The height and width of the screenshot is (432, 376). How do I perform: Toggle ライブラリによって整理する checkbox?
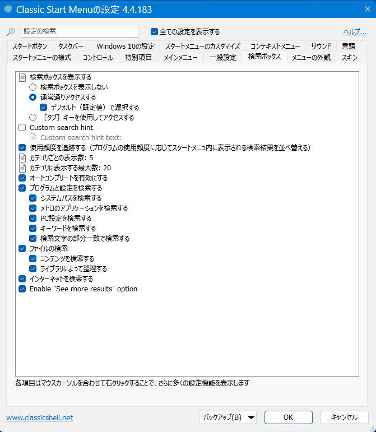point(33,268)
